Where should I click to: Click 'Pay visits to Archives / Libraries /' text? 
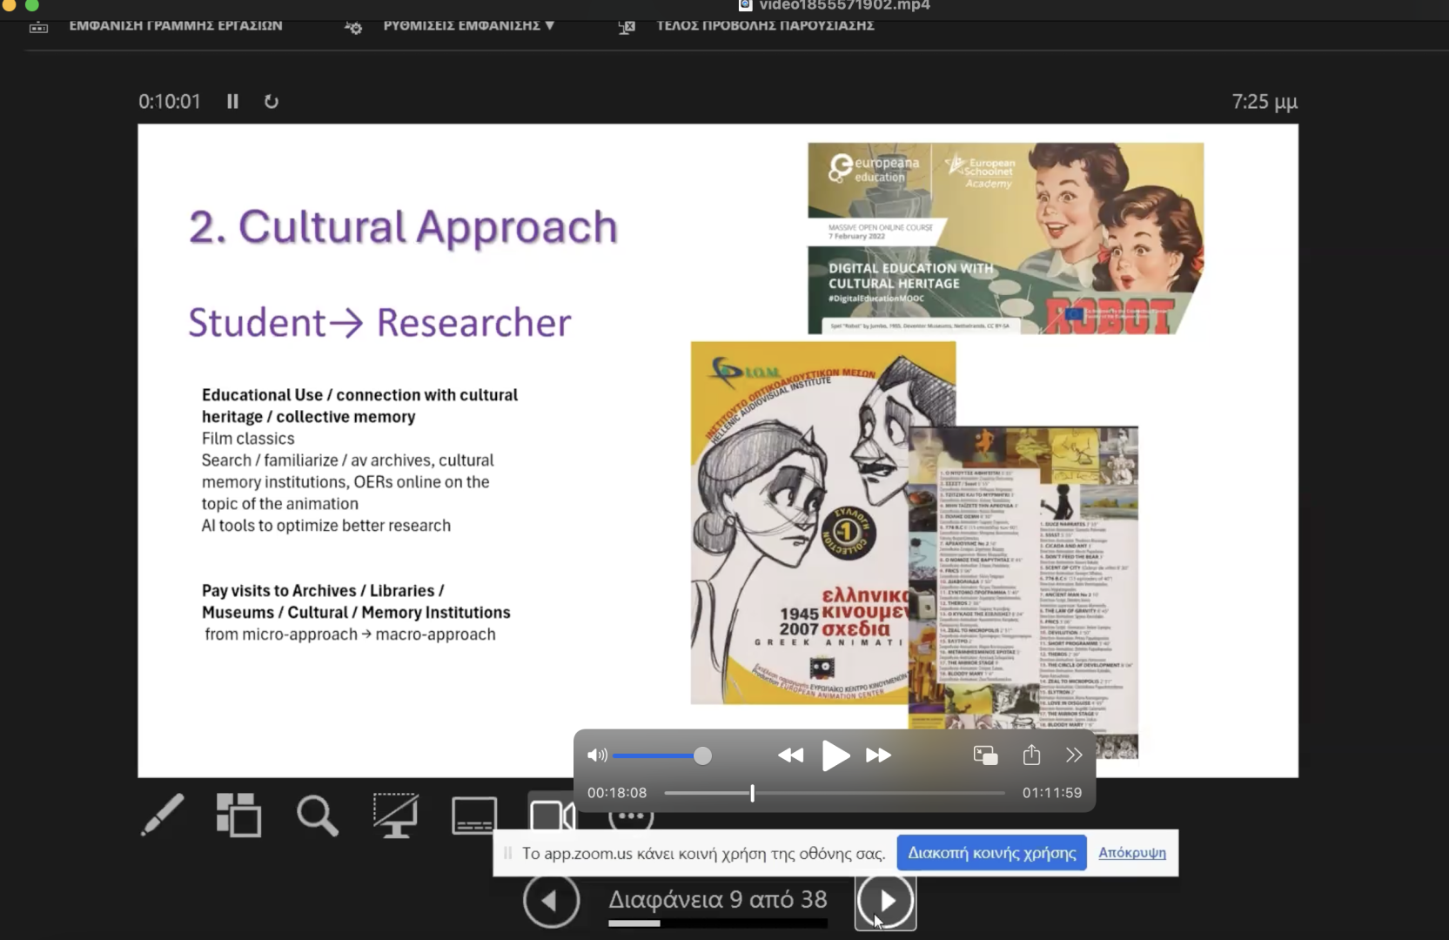click(323, 591)
